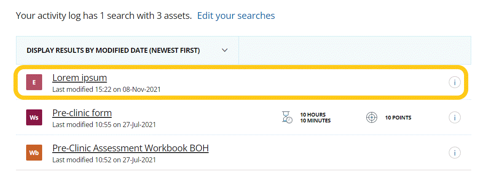Open the Pre-Clinic Assessment Workbook BOH
This screenshot has width=483, height=174.
click(131, 148)
